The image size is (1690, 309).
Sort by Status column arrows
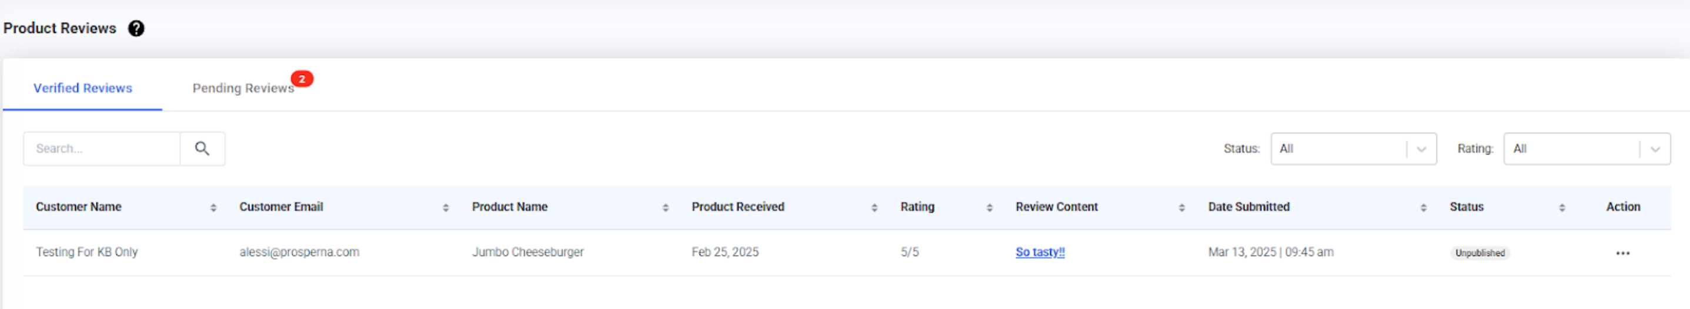click(1561, 207)
